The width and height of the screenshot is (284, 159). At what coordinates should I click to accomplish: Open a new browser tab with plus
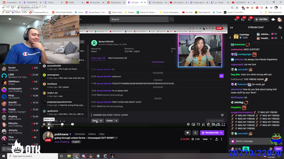point(254,3)
